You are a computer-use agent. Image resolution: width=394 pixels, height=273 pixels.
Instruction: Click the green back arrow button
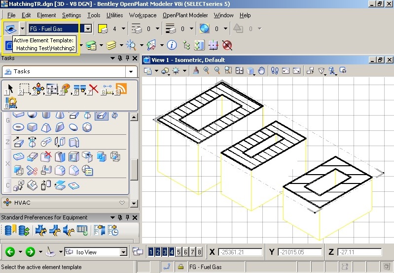tap(10, 252)
